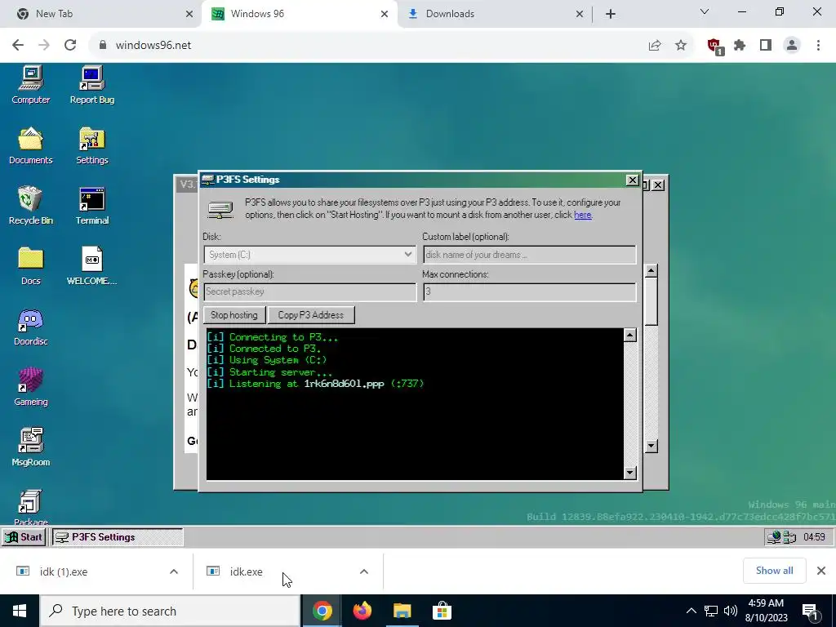
Task: Expand options for idk.exe download
Action: click(x=364, y=571)
